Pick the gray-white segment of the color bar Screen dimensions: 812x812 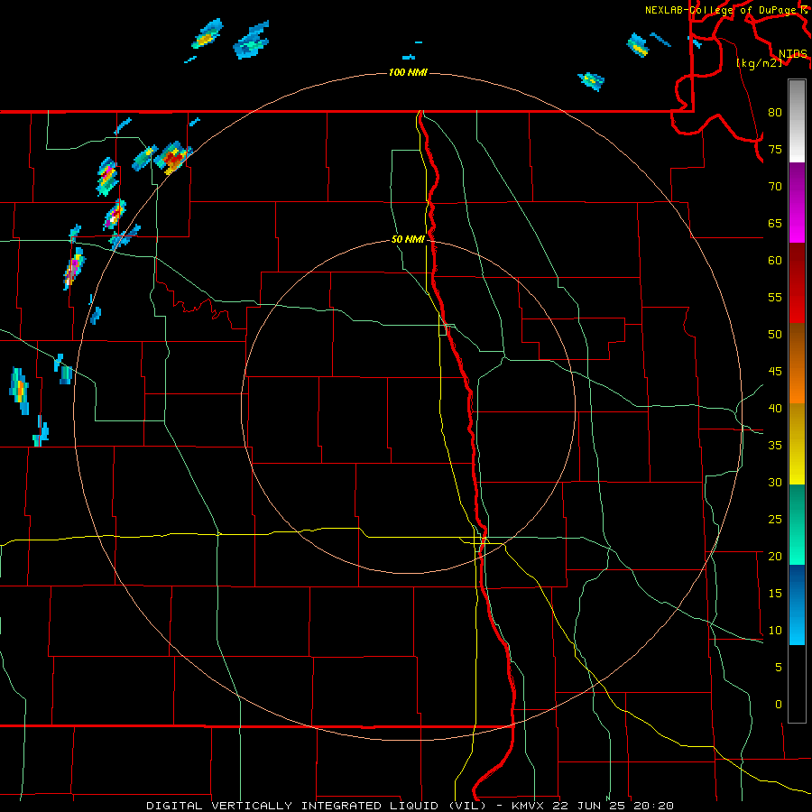pyautogui.click(x=797, y=121)
